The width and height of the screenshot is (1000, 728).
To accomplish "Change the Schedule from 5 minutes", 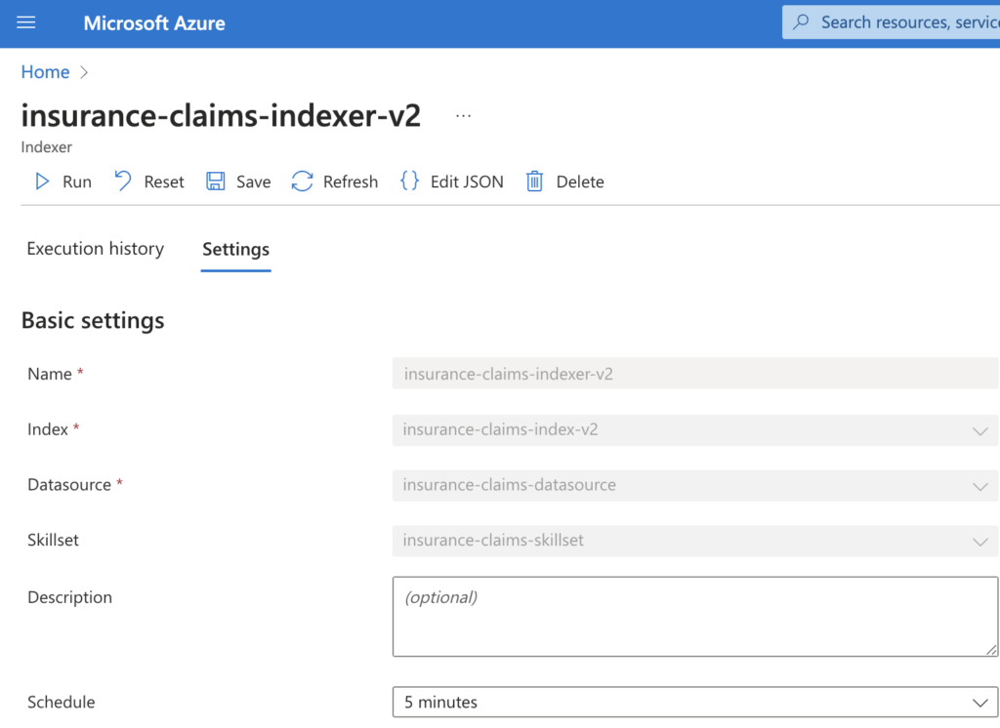I will [695, 702].
